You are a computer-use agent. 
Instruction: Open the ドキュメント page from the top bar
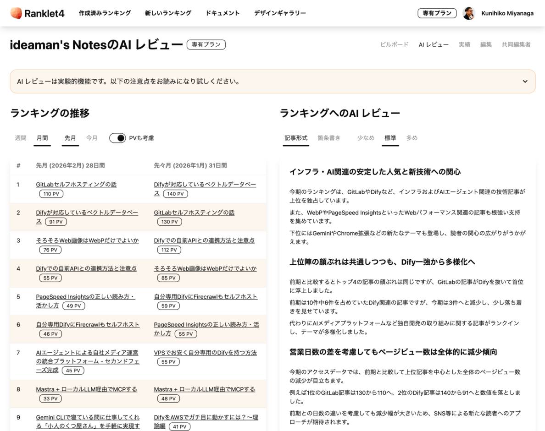point(222,13)
